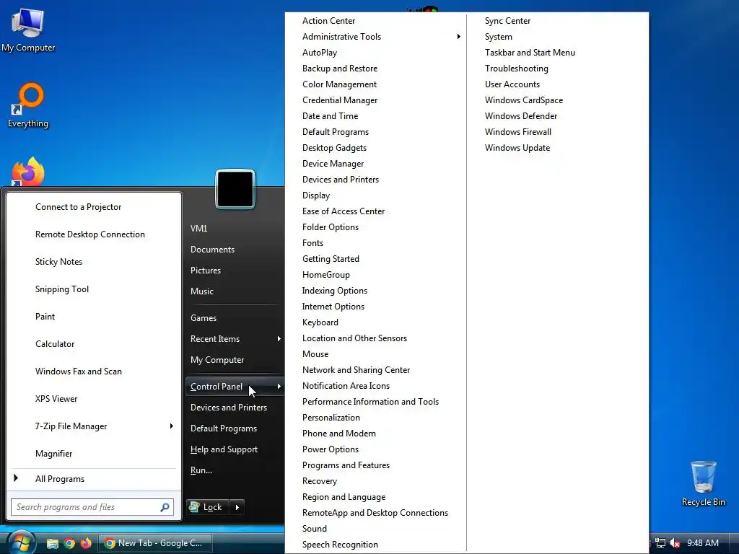The width and height of the screenshot is (739, 554).
Task: Launch Everything search desktop shortcut
Action: tap(28, 105)
